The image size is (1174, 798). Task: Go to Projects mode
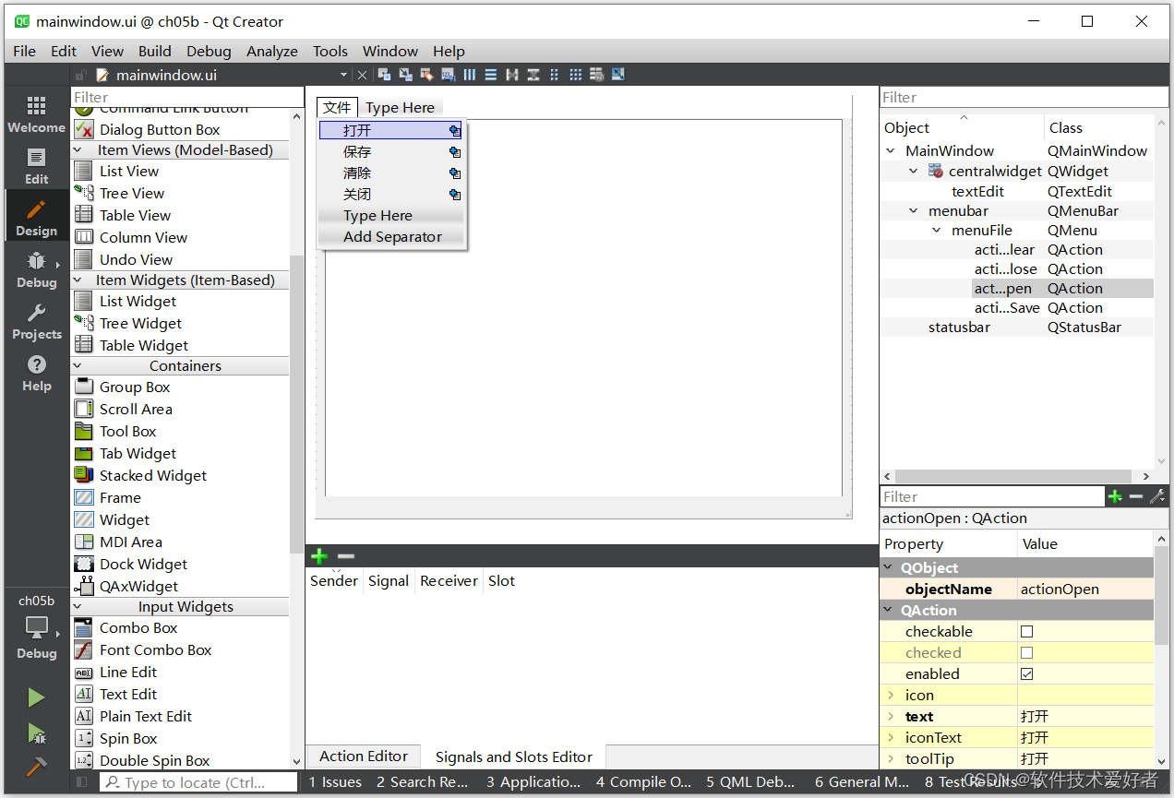(x=36, y=321)
